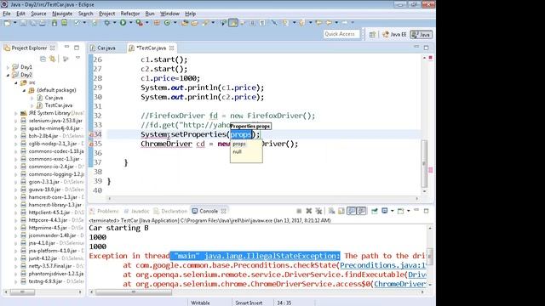This screenshot has height=306, width=545.
Task: Click console horizontal scrollbar thumb
Action: tap(134, 292)
